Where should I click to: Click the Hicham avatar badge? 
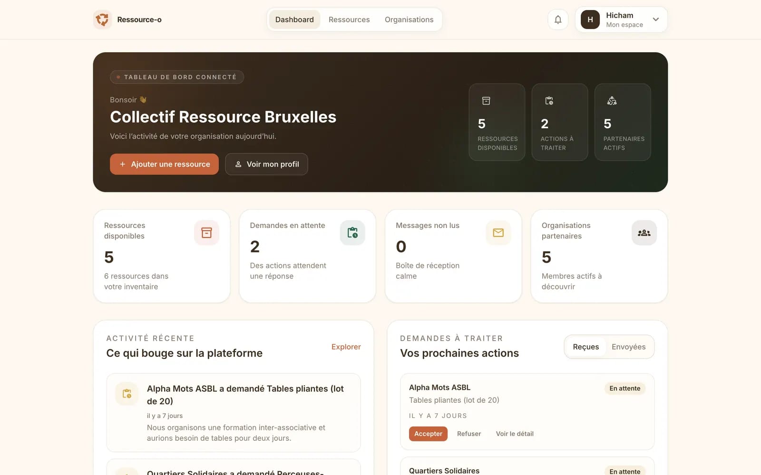pos(590,19)
